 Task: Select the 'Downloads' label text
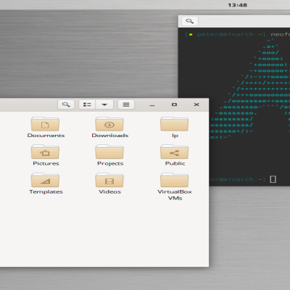pyautogui.click(x=110, y=136)
